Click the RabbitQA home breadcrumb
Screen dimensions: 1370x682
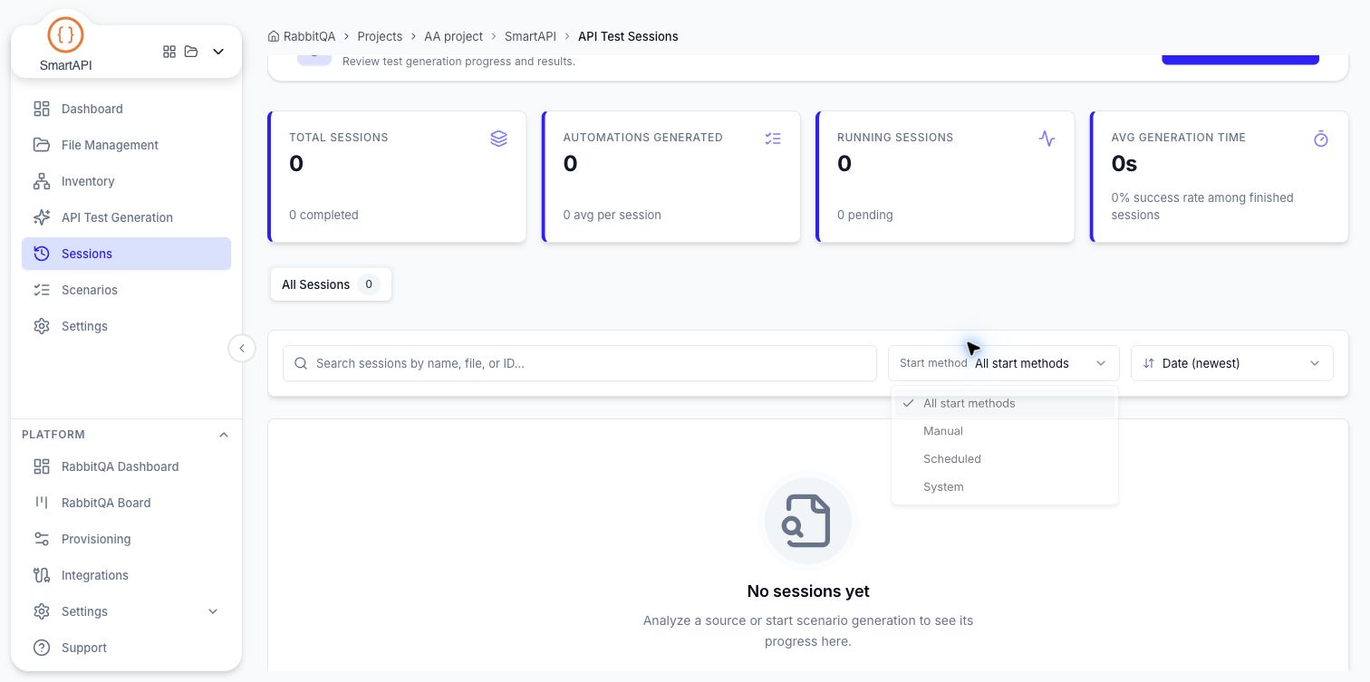302,36
